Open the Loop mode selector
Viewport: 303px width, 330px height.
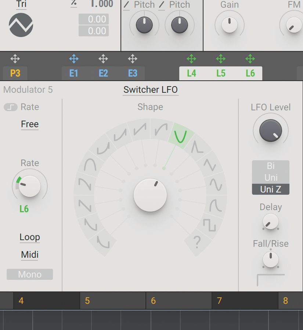pyautogui.click(x=29, y=237)
